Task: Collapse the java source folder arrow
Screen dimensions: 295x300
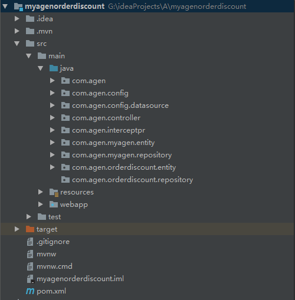Action: (x=41, y=68)
